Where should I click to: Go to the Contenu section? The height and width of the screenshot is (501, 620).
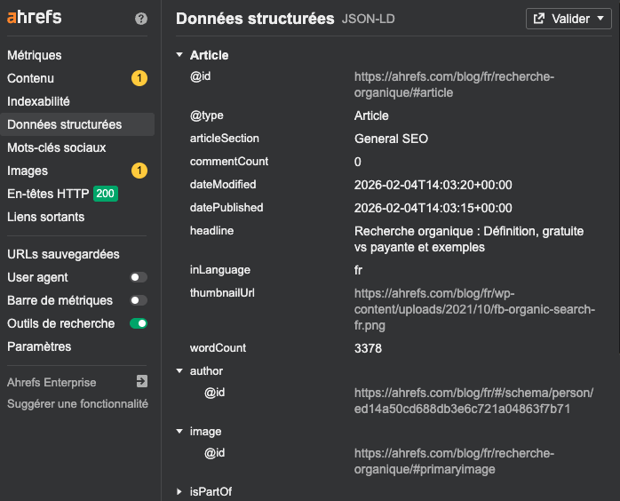pyautogui.click(x=30, y=78)
